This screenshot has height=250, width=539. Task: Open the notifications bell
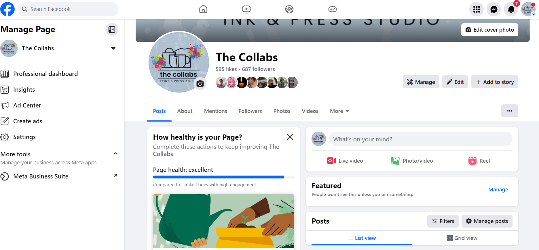pyautogui.click(x=511, y=9)
